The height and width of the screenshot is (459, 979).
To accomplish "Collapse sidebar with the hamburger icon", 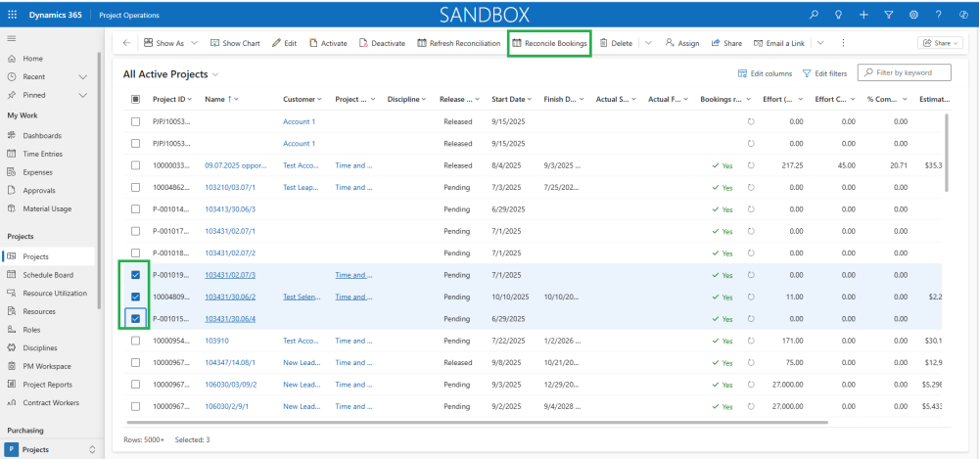I will pos(11,39).
